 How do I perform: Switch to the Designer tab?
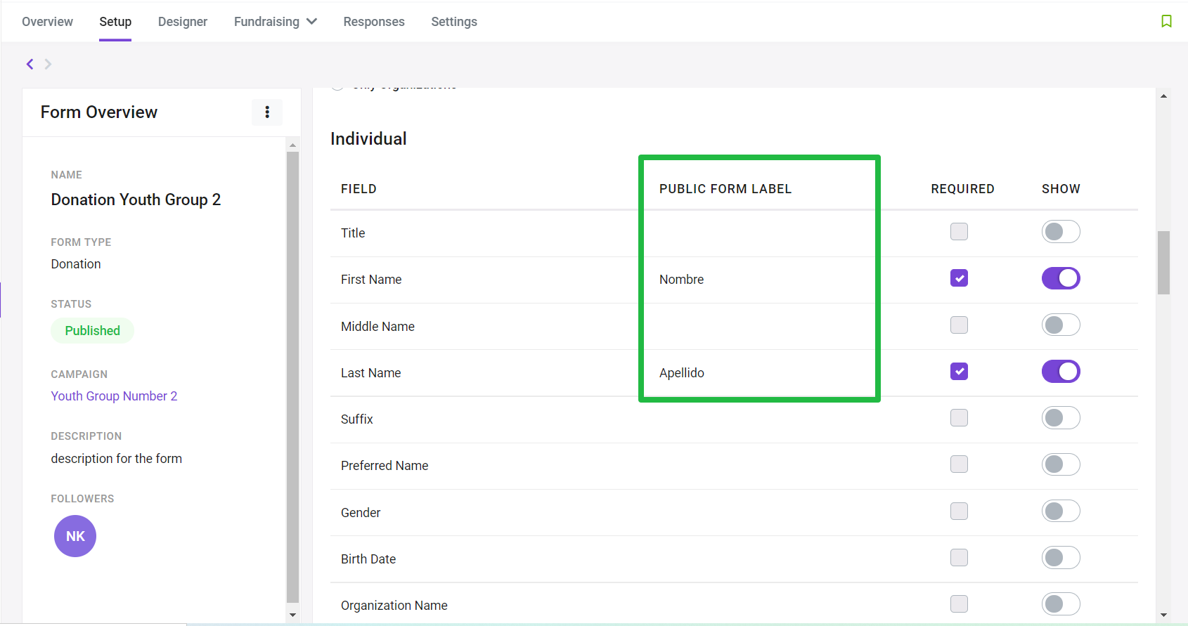tap(183, 22)
